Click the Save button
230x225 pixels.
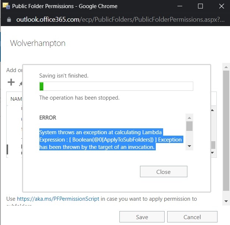coord(142,217)
